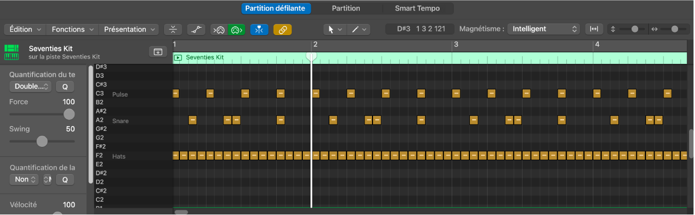The height and width of the screenshot is (215, 695).
Task: Toggle the MIDI In button
Action: click(x=219, y=30)
